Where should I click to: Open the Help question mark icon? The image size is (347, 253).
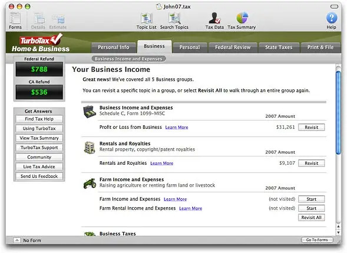coord(332,18)
